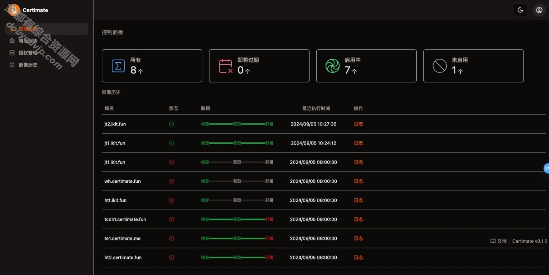Click the calendar icon on 即将过期 card
This screenshot has height=275, width=549.
point(226,66)
